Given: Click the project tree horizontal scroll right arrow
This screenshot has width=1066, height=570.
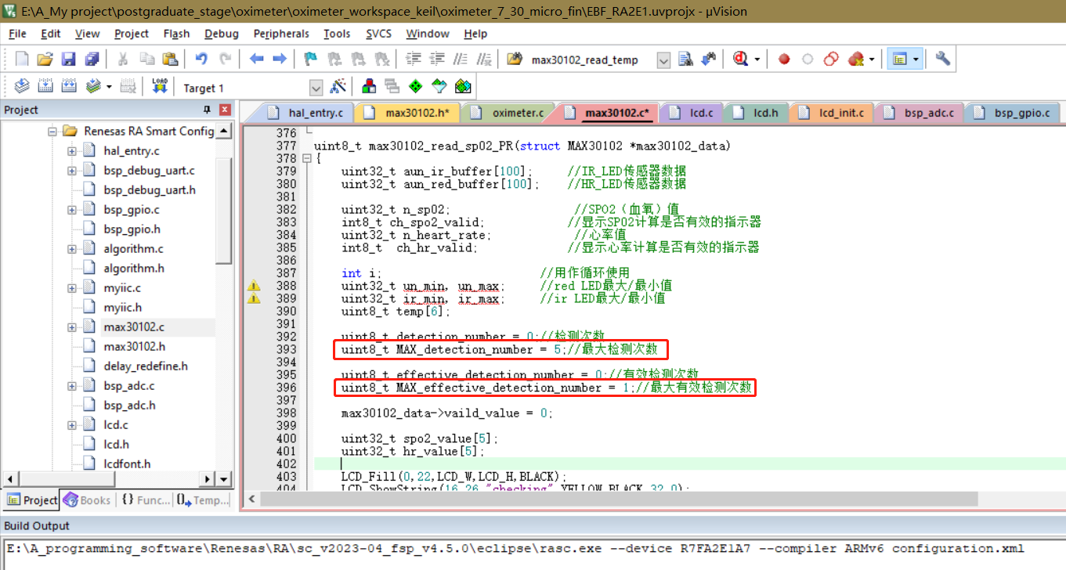Looking at the screenshot, I should pyautogui.click(x=208, y=478).
